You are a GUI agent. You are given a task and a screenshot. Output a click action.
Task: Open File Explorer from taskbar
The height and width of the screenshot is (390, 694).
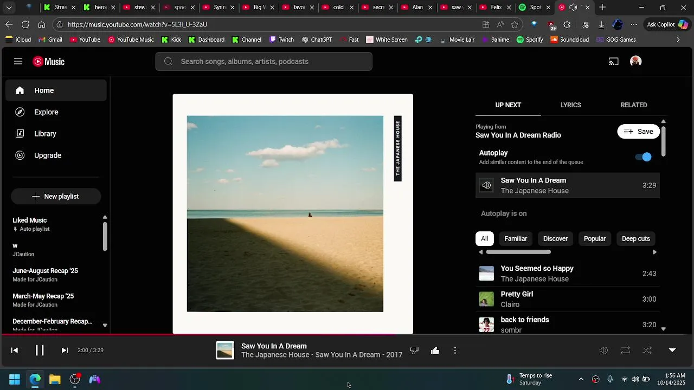click(x=55, y=379)
